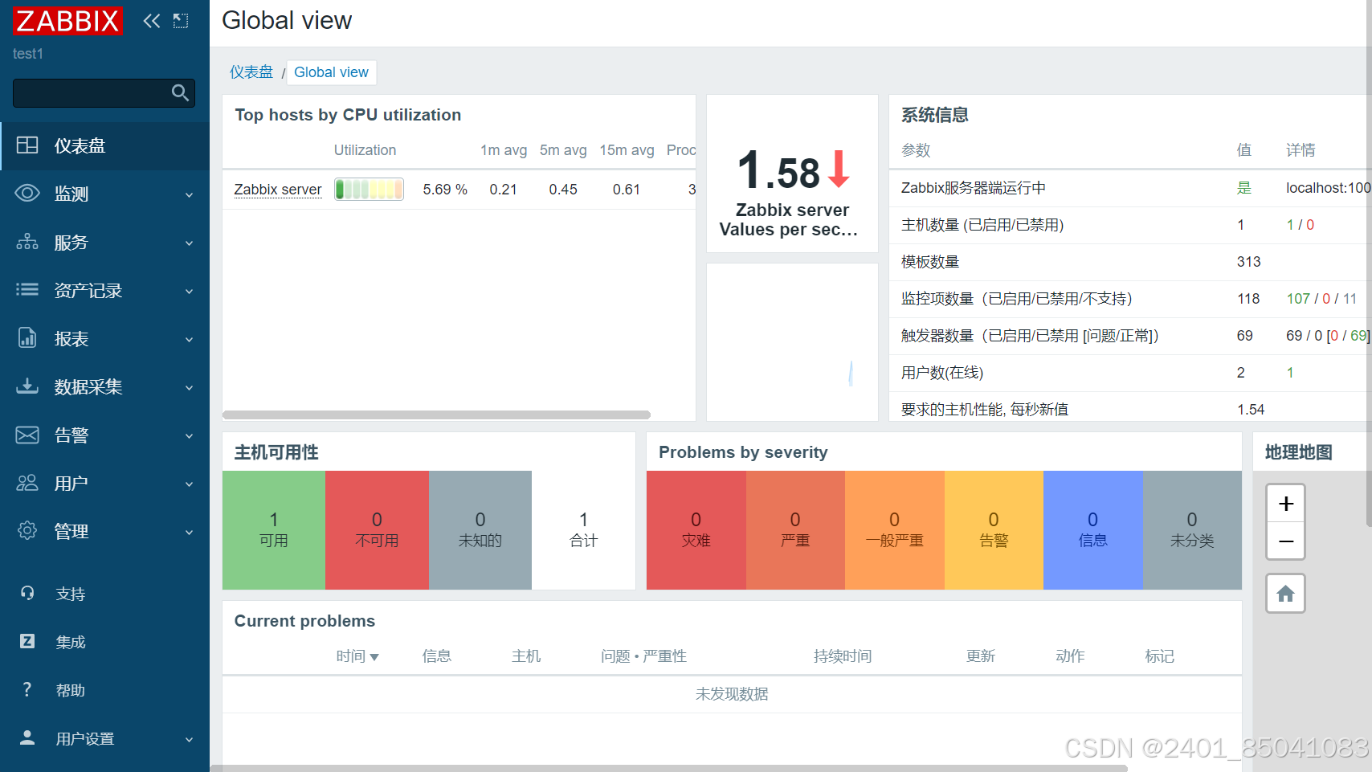Click the Global view breadcrumb link
This screenshot has width=1372, height=772.
331,72
